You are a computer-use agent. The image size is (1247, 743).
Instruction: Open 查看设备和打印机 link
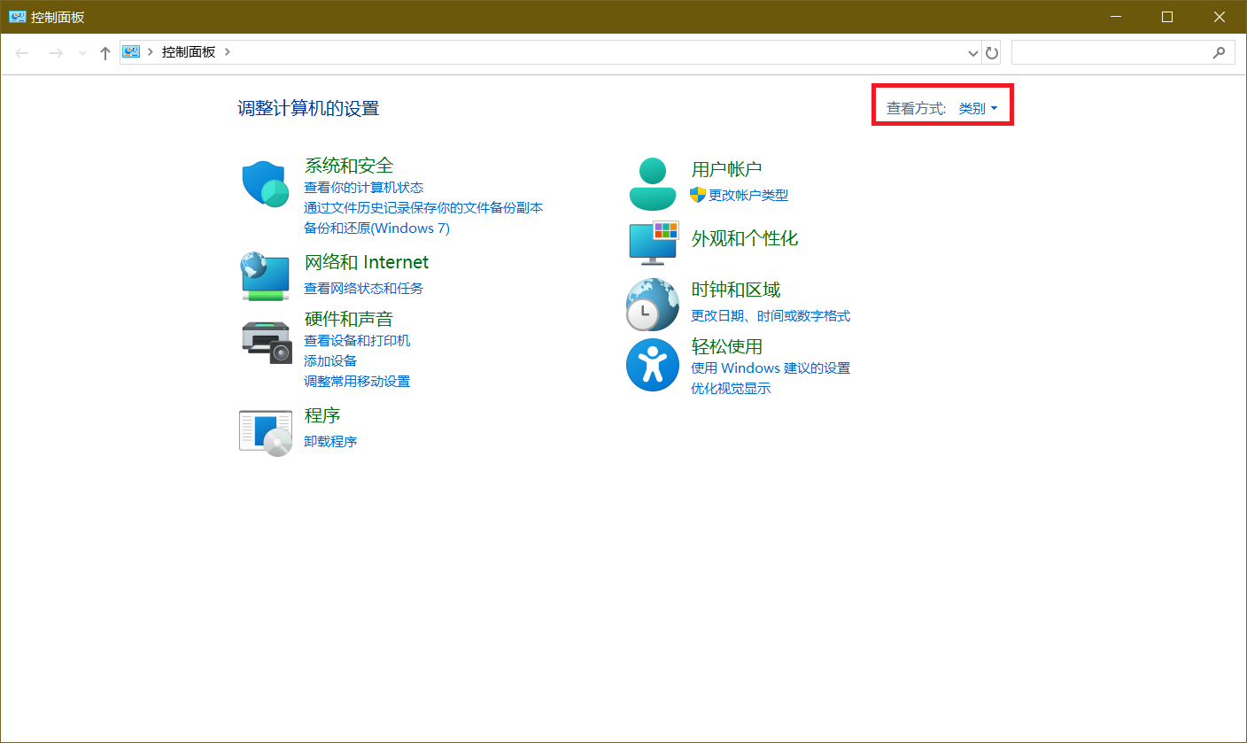tap(357, 340)
